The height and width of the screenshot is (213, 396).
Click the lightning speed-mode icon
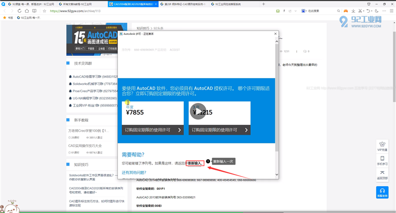pos(284,11)
